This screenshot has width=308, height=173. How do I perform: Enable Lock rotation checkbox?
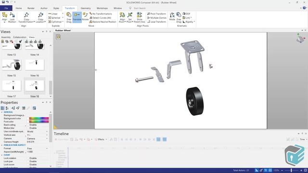pyautogui.click(x=28, y=158)
